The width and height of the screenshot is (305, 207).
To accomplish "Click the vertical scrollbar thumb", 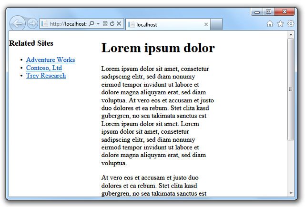I will tap(291, 89).
